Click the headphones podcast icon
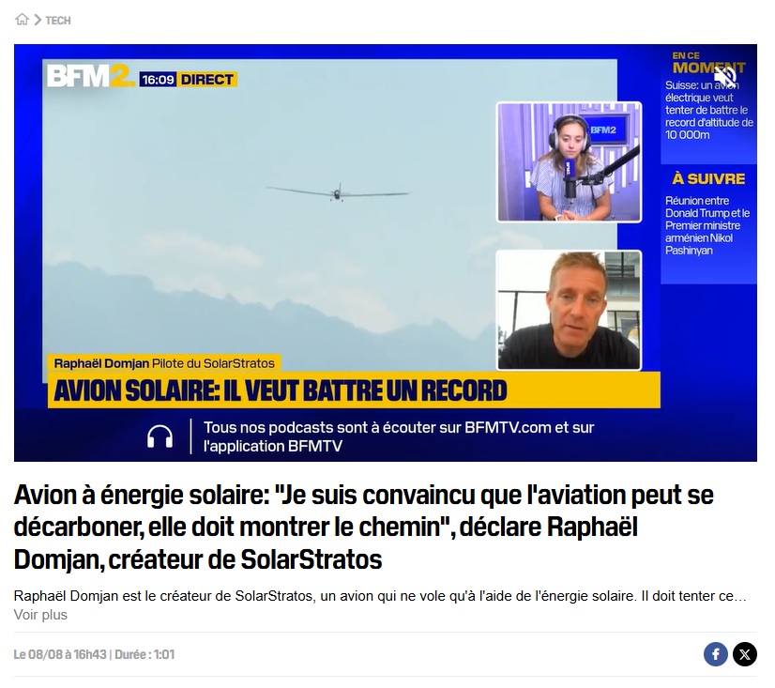This screenshot has width=775, height=688. 160,436
